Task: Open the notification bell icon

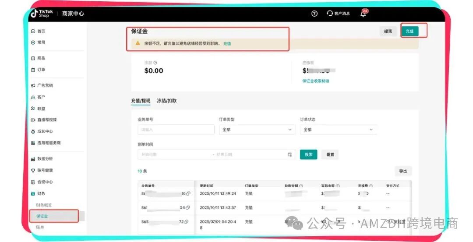Action: tap(363, 14)
